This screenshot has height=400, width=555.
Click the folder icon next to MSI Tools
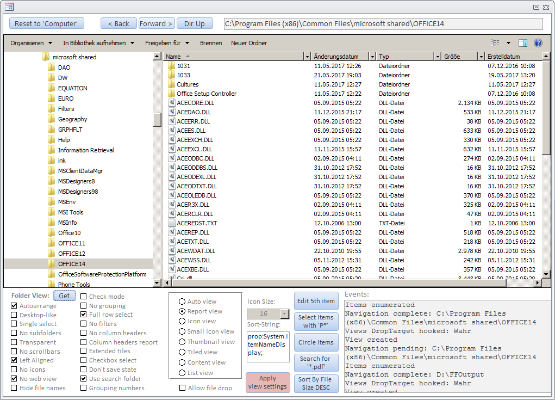52,212
